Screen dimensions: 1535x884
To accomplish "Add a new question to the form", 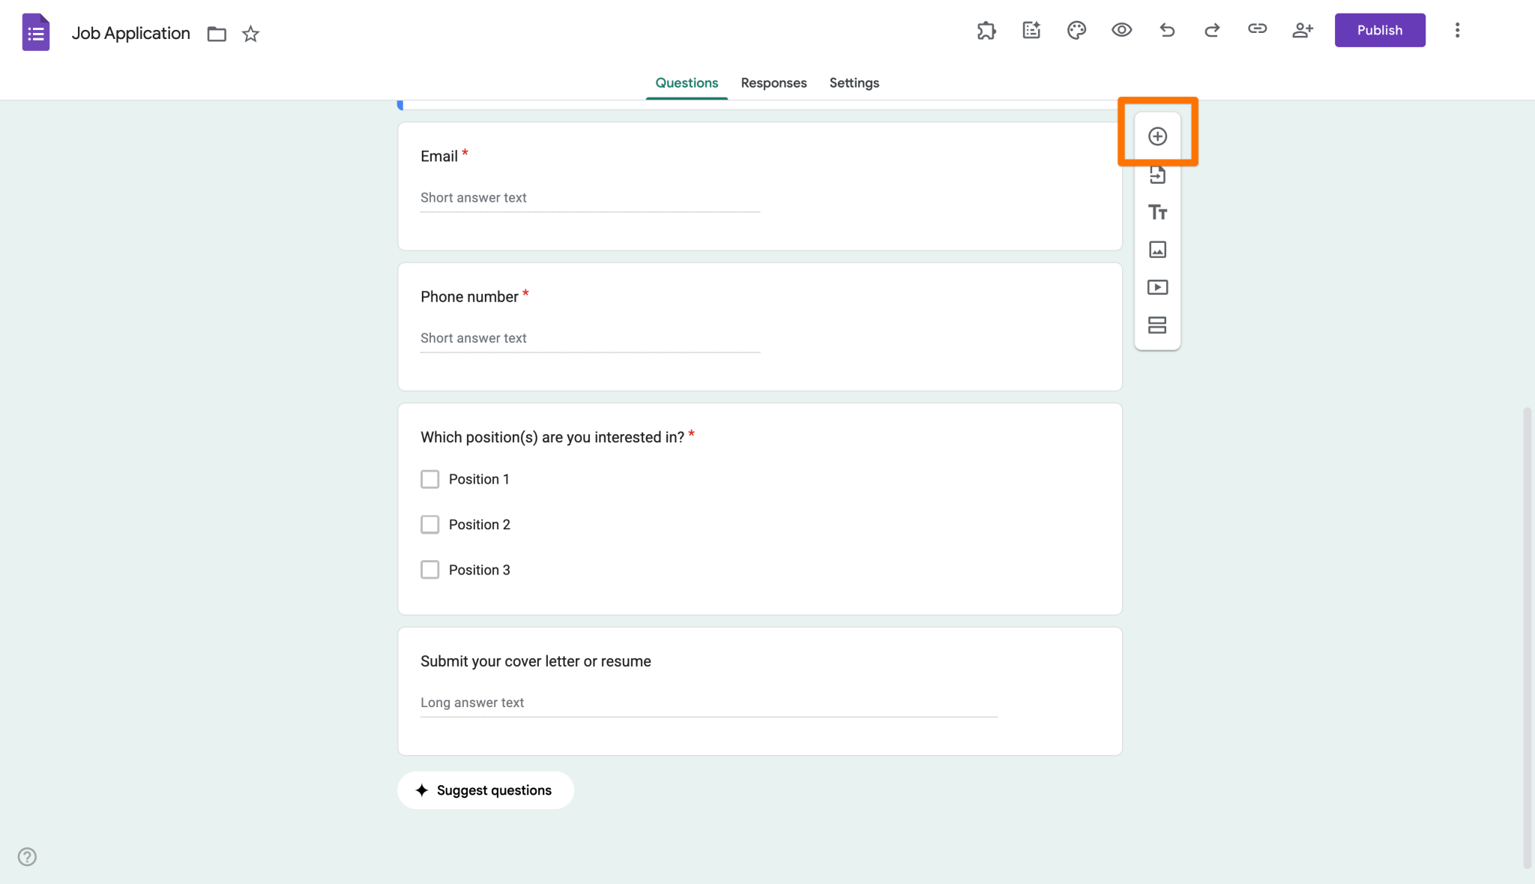I will [x=1157, y=136].
